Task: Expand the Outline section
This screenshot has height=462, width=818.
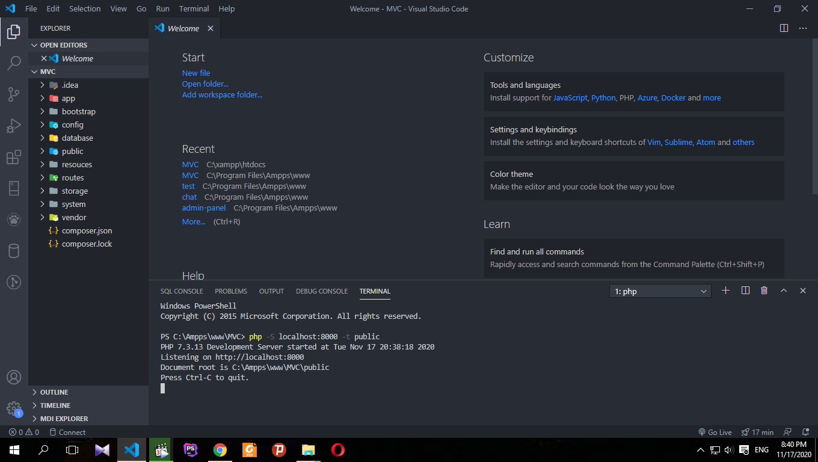Action: pos(54,392)
